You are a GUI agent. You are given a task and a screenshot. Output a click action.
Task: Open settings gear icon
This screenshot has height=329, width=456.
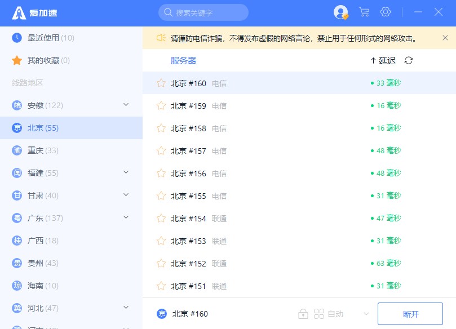[x=386, y=12]
